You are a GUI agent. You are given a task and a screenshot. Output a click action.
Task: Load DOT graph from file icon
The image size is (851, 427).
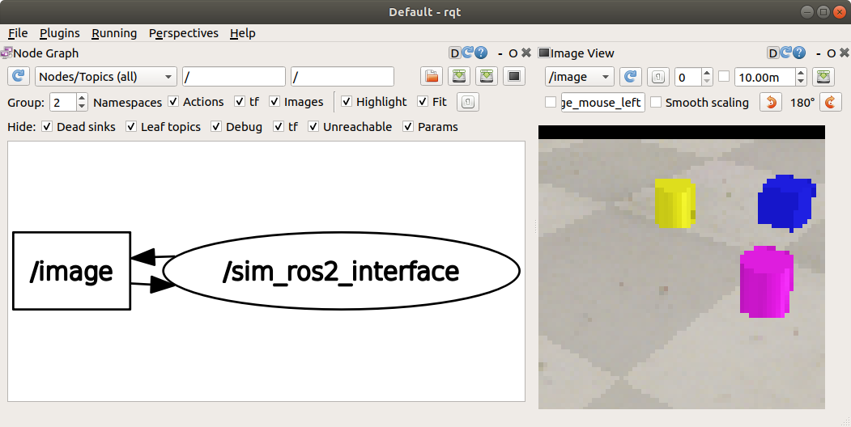tap(432, 76)
